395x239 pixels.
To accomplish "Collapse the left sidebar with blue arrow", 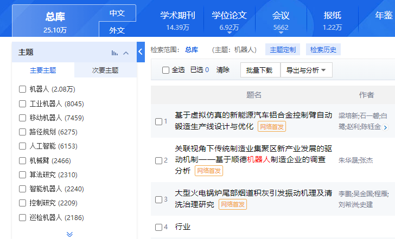I will (x=141, y=52).
